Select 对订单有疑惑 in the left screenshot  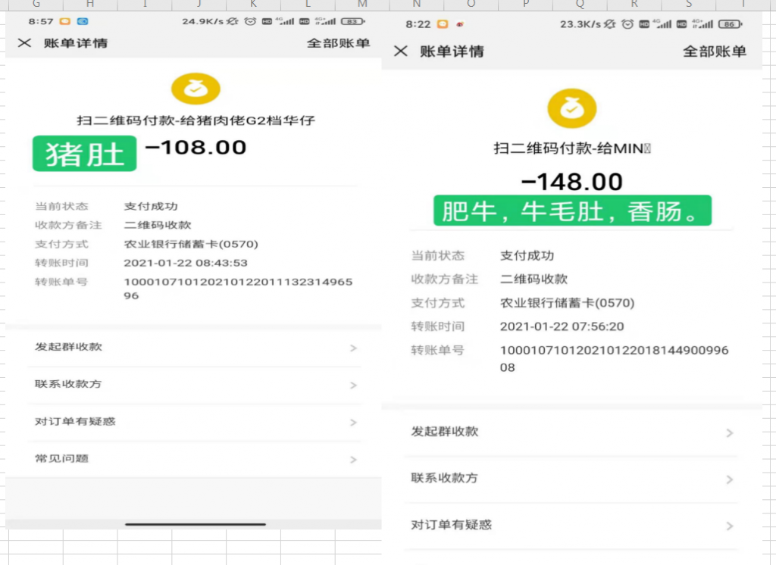coord(75,421)
